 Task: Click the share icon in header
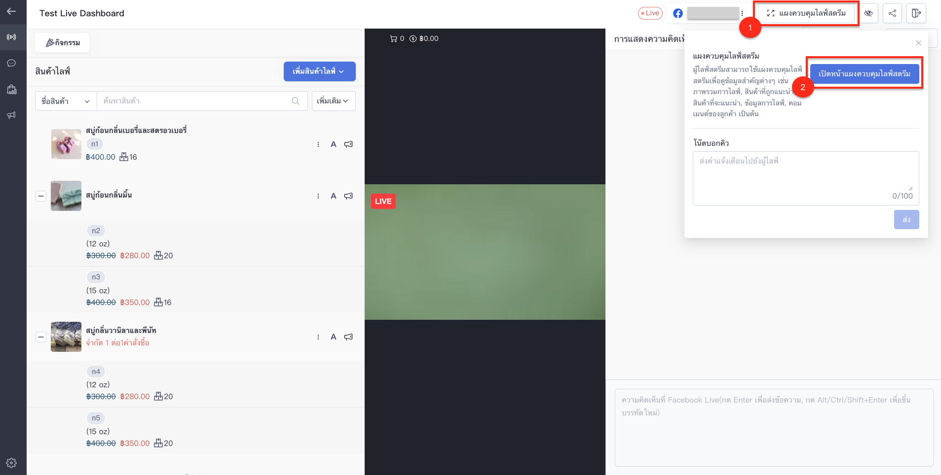(x=892, y=13)
